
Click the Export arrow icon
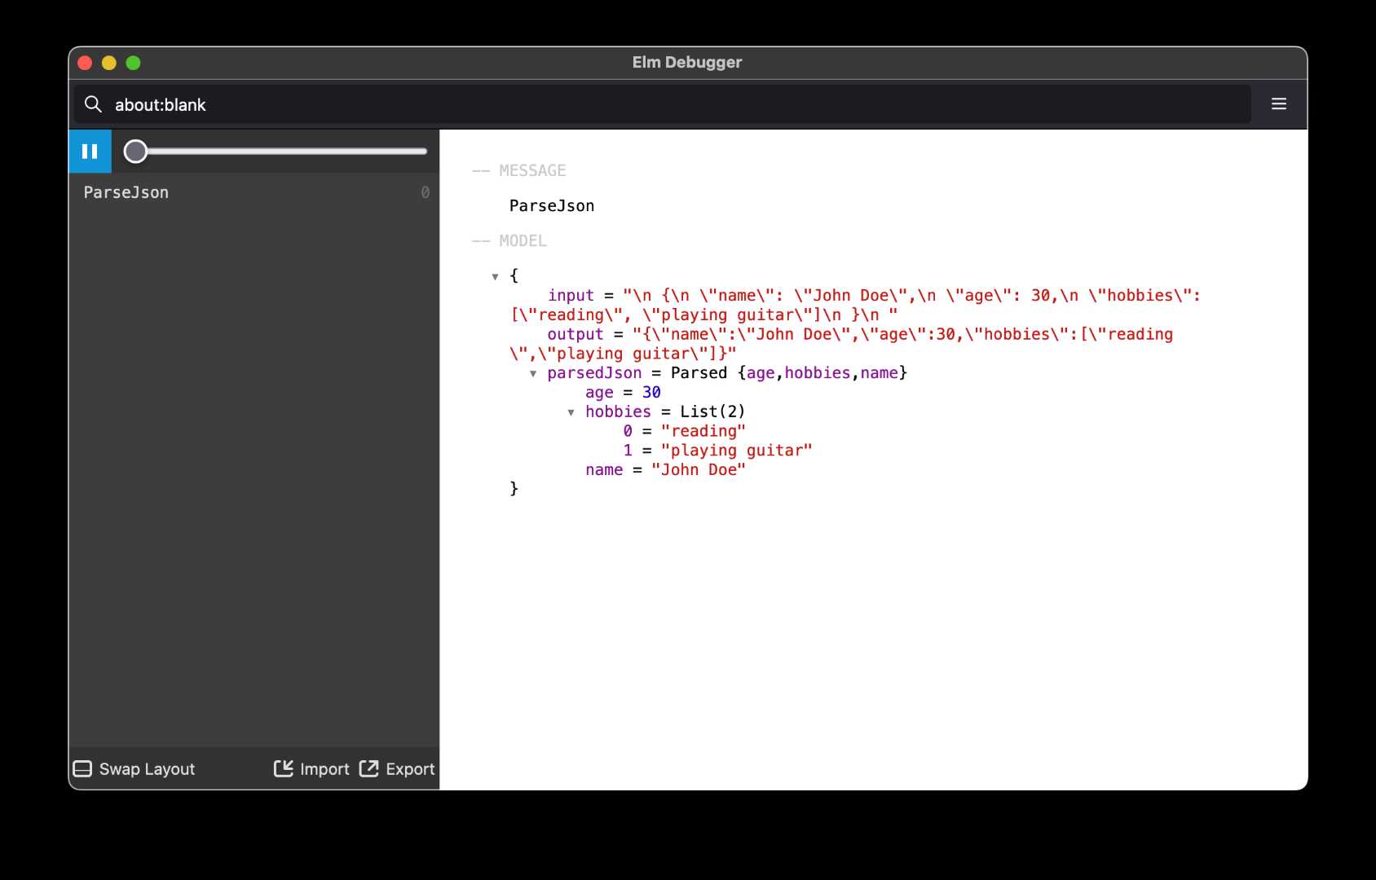point(368,768)
